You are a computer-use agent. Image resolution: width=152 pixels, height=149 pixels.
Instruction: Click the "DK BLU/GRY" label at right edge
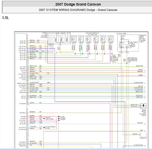click(139, 95)
